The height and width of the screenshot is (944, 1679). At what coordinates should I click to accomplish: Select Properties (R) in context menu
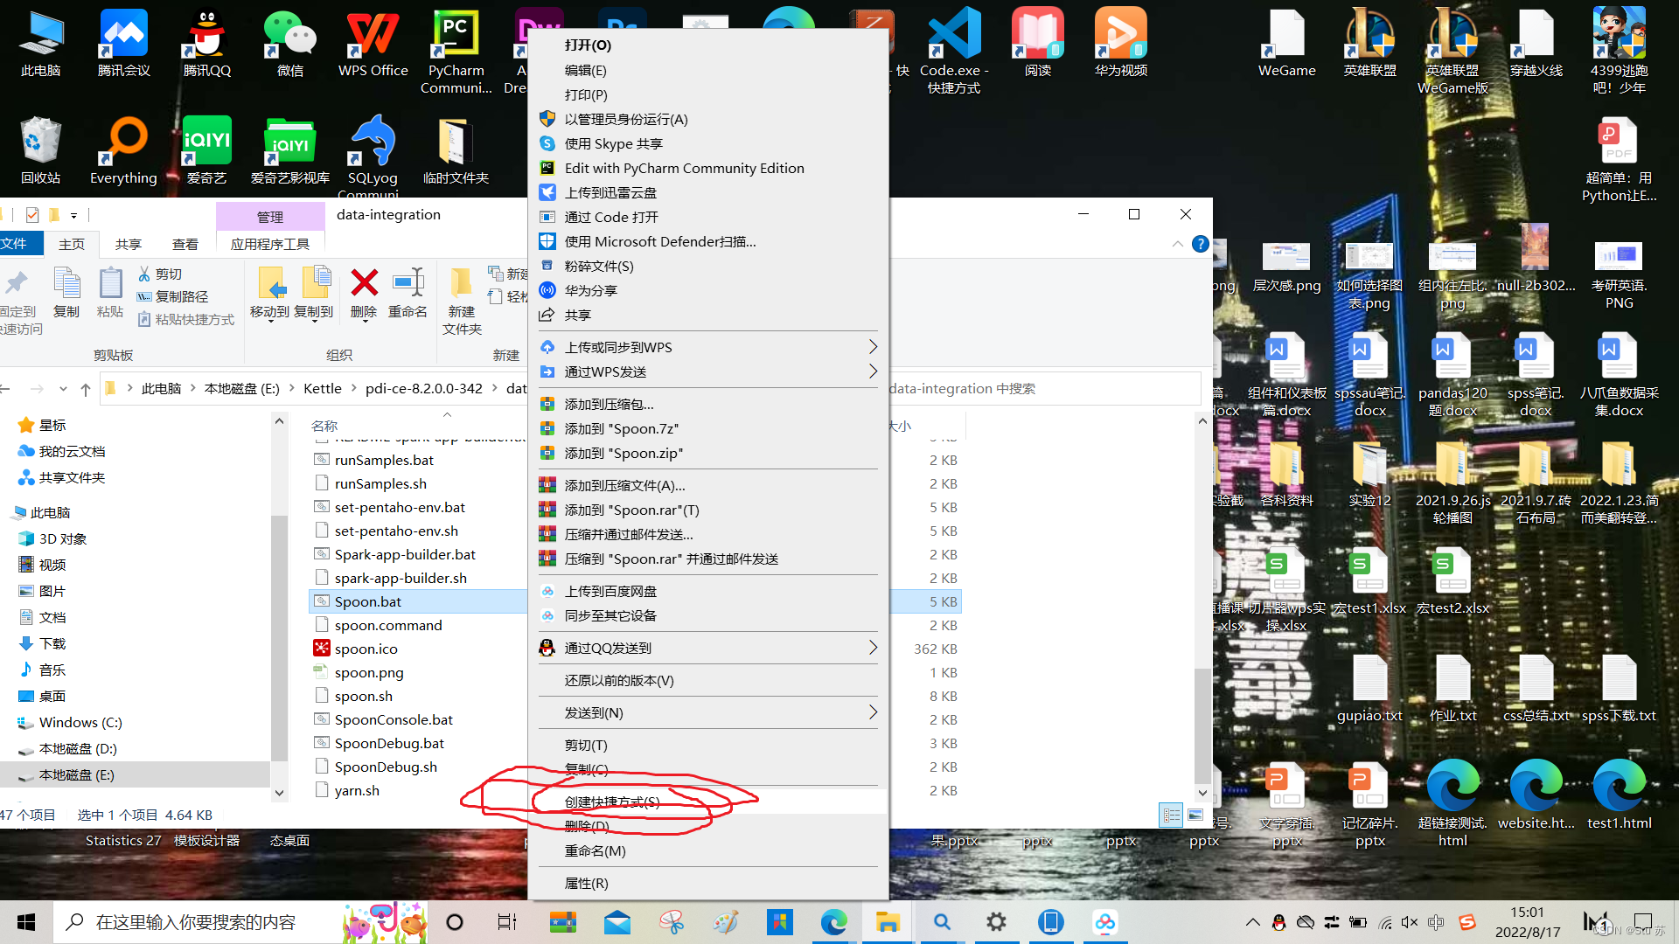(x=708, y=883)
